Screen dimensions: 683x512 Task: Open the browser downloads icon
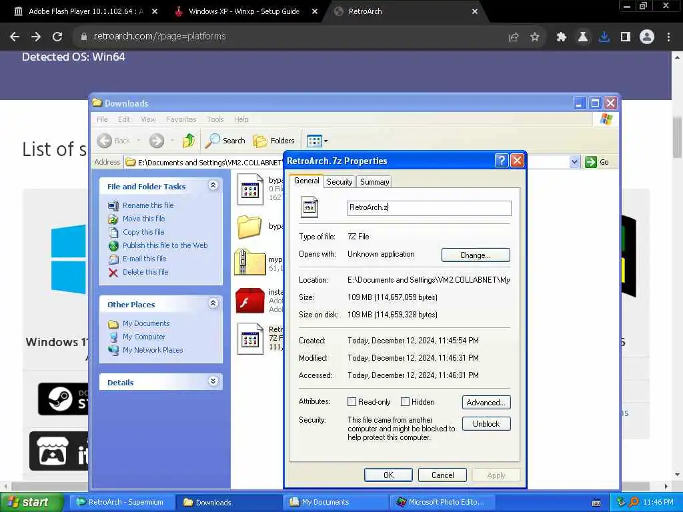[604, 37]
